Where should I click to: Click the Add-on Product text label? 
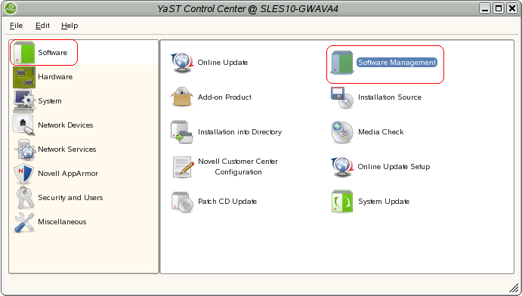(x=224, y=97)
